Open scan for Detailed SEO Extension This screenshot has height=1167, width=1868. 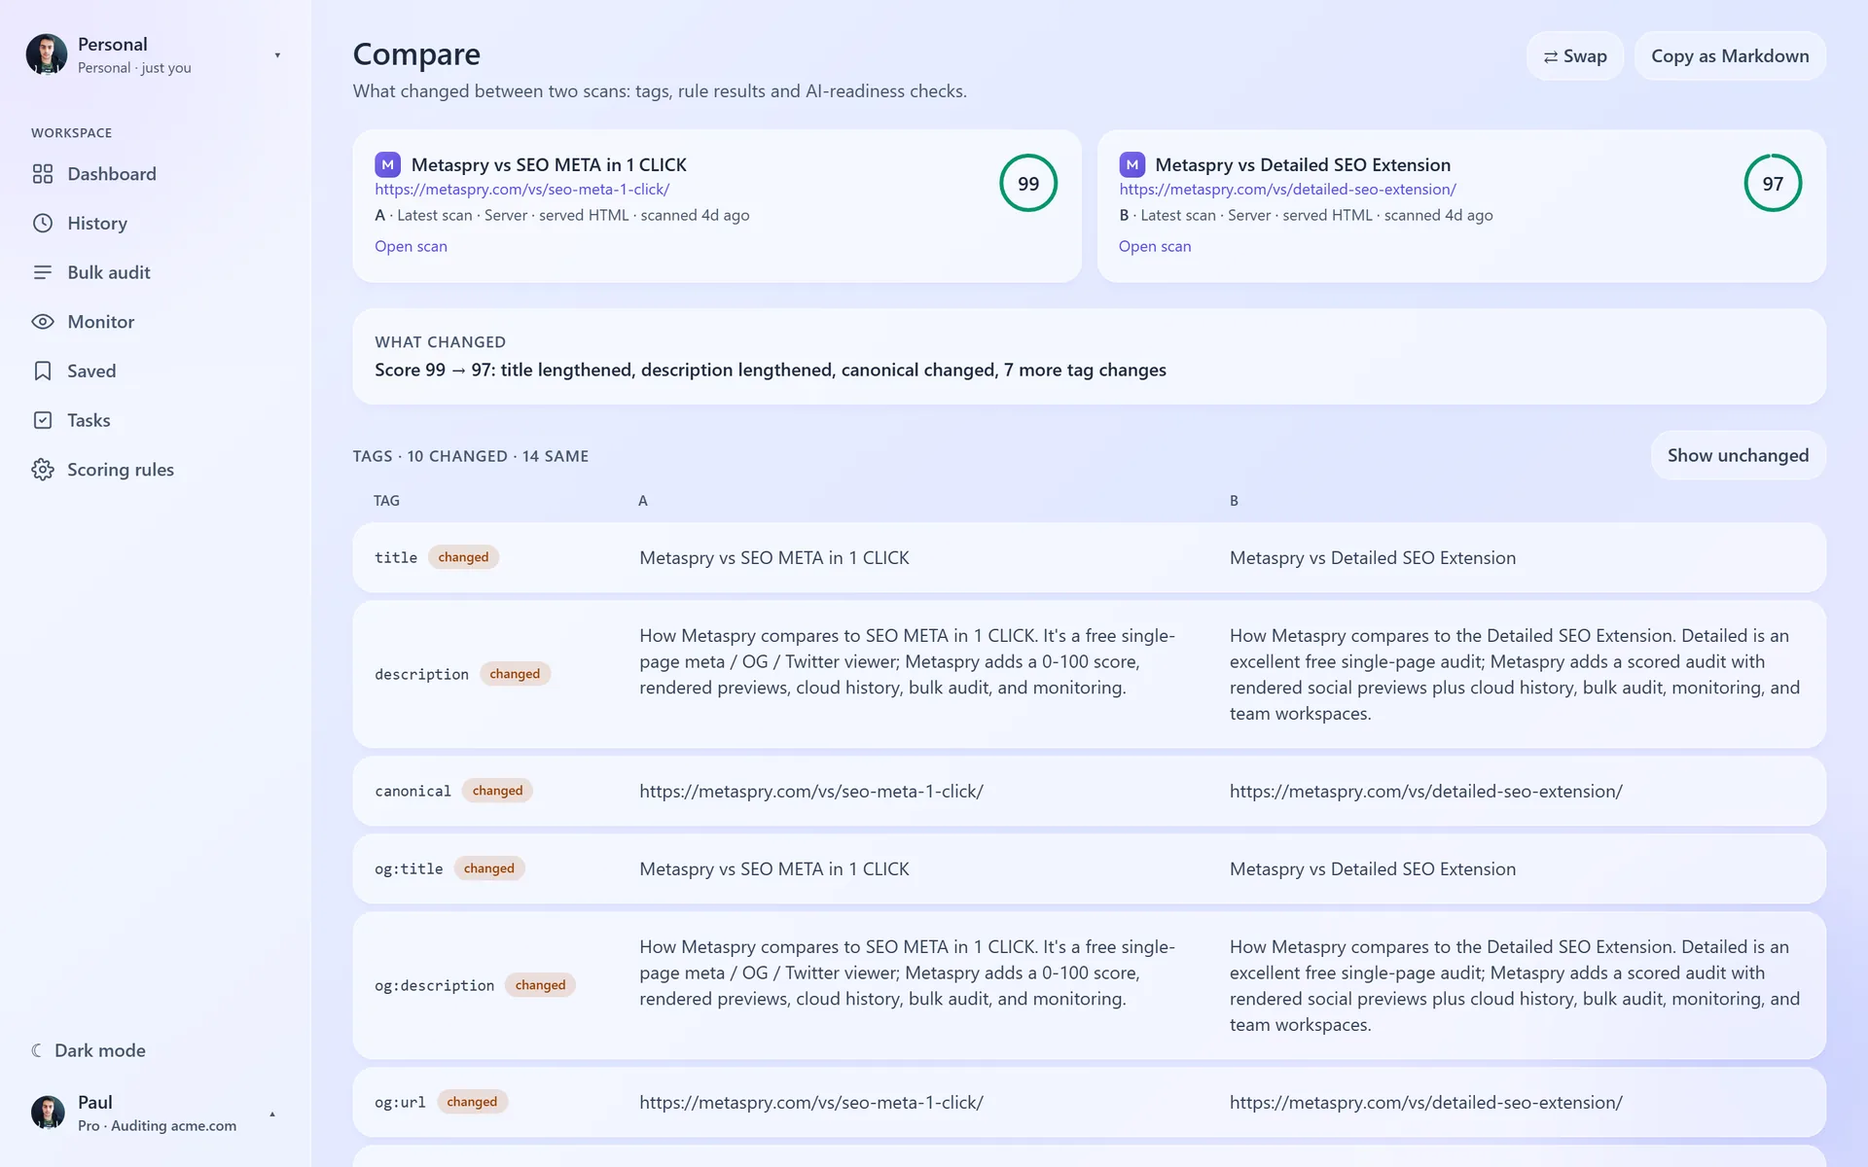[1155, 246]
